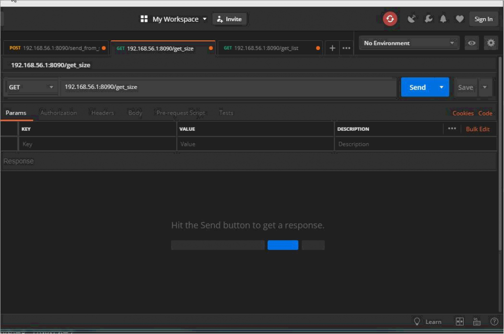Open the capture requests satellite icon

(411, 18)
